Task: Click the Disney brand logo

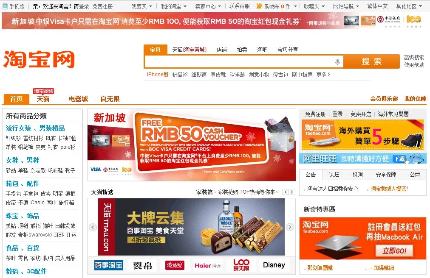Action: click(x=274, y=265)
